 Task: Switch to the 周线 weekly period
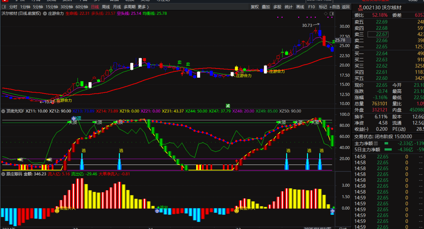[106, 7]
